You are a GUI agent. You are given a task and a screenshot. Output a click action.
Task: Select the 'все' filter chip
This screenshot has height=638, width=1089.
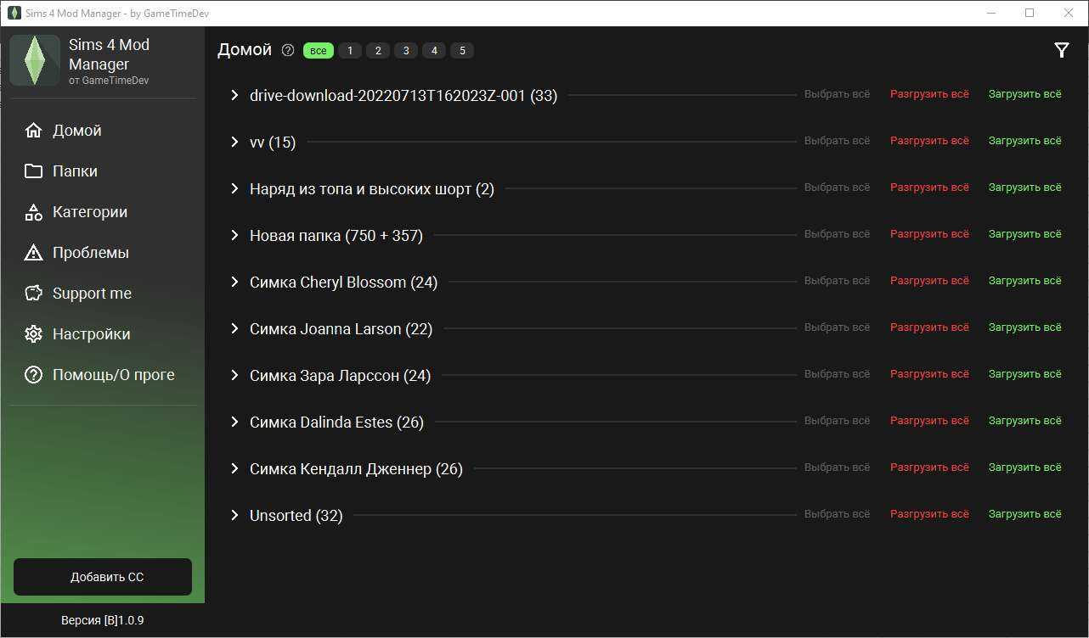click(318, 51)
